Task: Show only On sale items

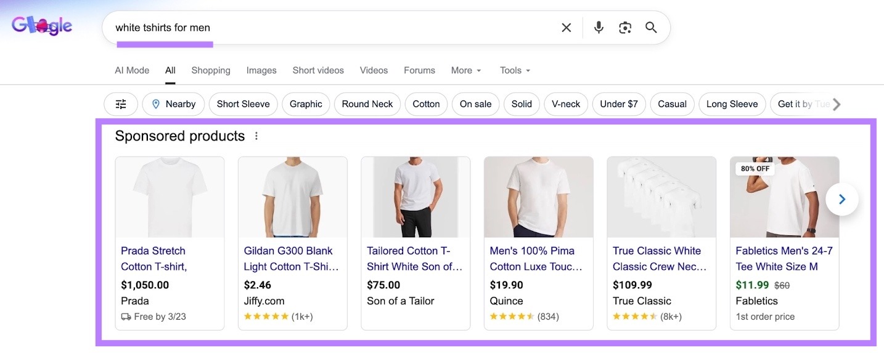Action: pos(476,104)
